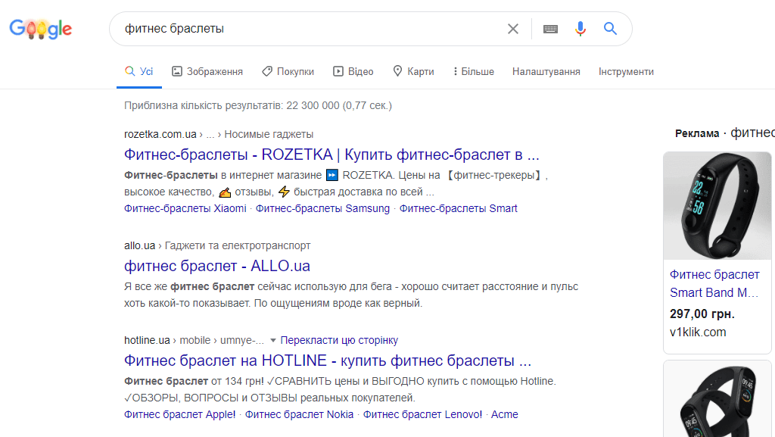Screen dimensions: 775x437
Task: Open the on-screen keyboard icon
Action: point(550,29)
